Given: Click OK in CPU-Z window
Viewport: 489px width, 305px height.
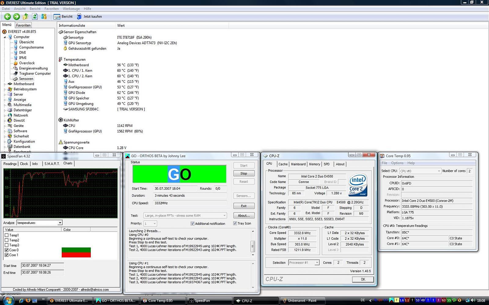Looking at the screenshot, I should [x=363, y=279].
